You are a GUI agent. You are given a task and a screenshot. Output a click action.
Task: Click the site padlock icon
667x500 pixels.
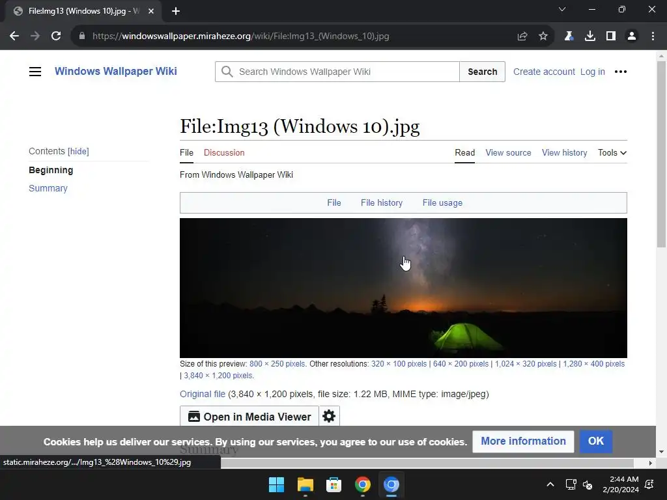click(82, 36)
